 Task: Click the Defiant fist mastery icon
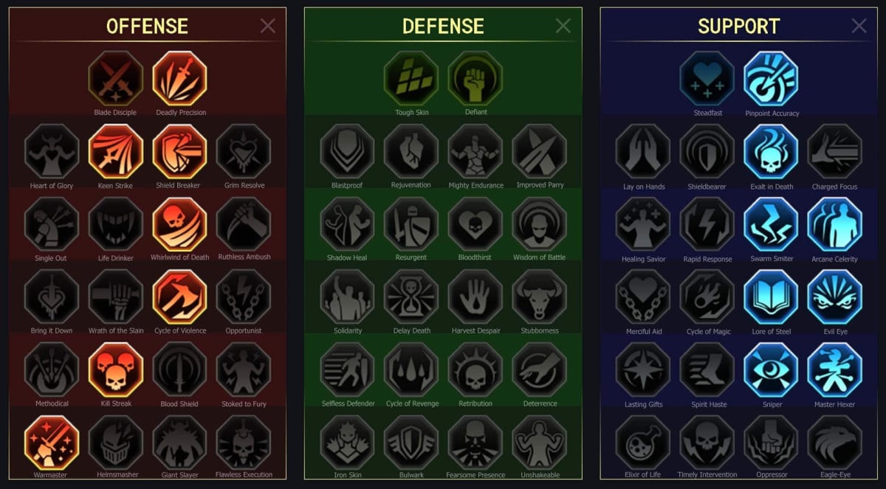click(475, 78)
